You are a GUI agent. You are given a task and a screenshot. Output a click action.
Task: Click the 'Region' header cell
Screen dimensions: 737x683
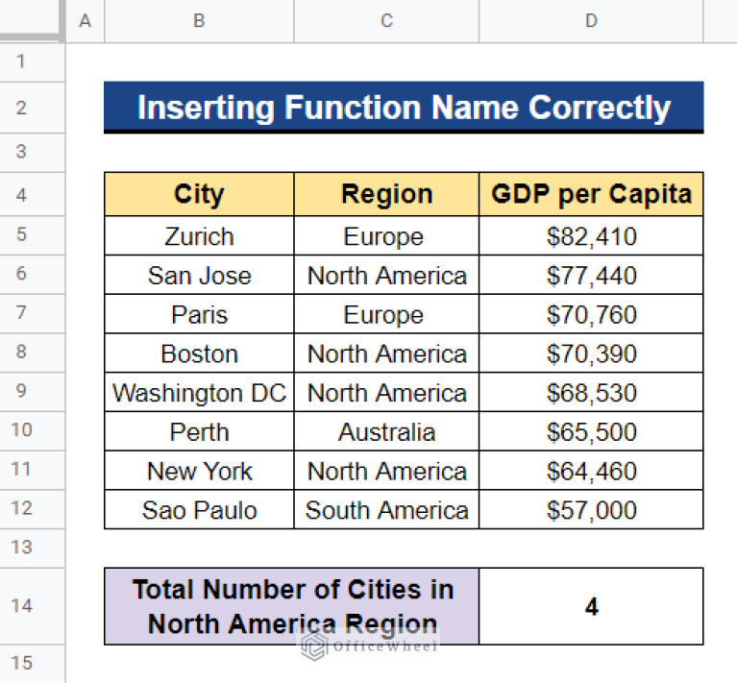pos(386,194)
